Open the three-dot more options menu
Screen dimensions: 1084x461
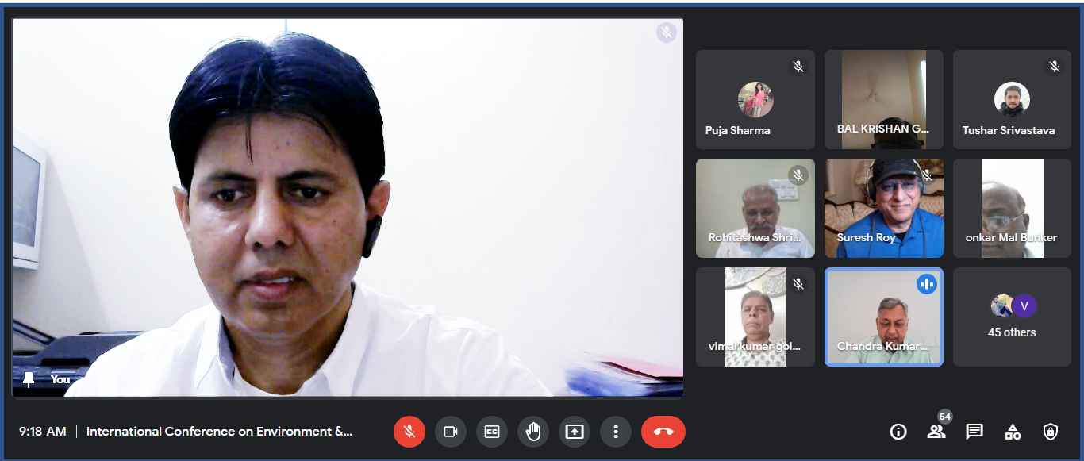(616, 432)
